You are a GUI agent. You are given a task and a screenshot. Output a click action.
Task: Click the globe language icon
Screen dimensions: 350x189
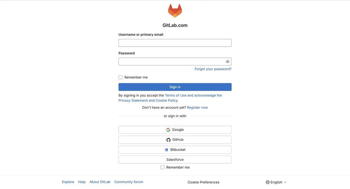[x=268, y=182]
